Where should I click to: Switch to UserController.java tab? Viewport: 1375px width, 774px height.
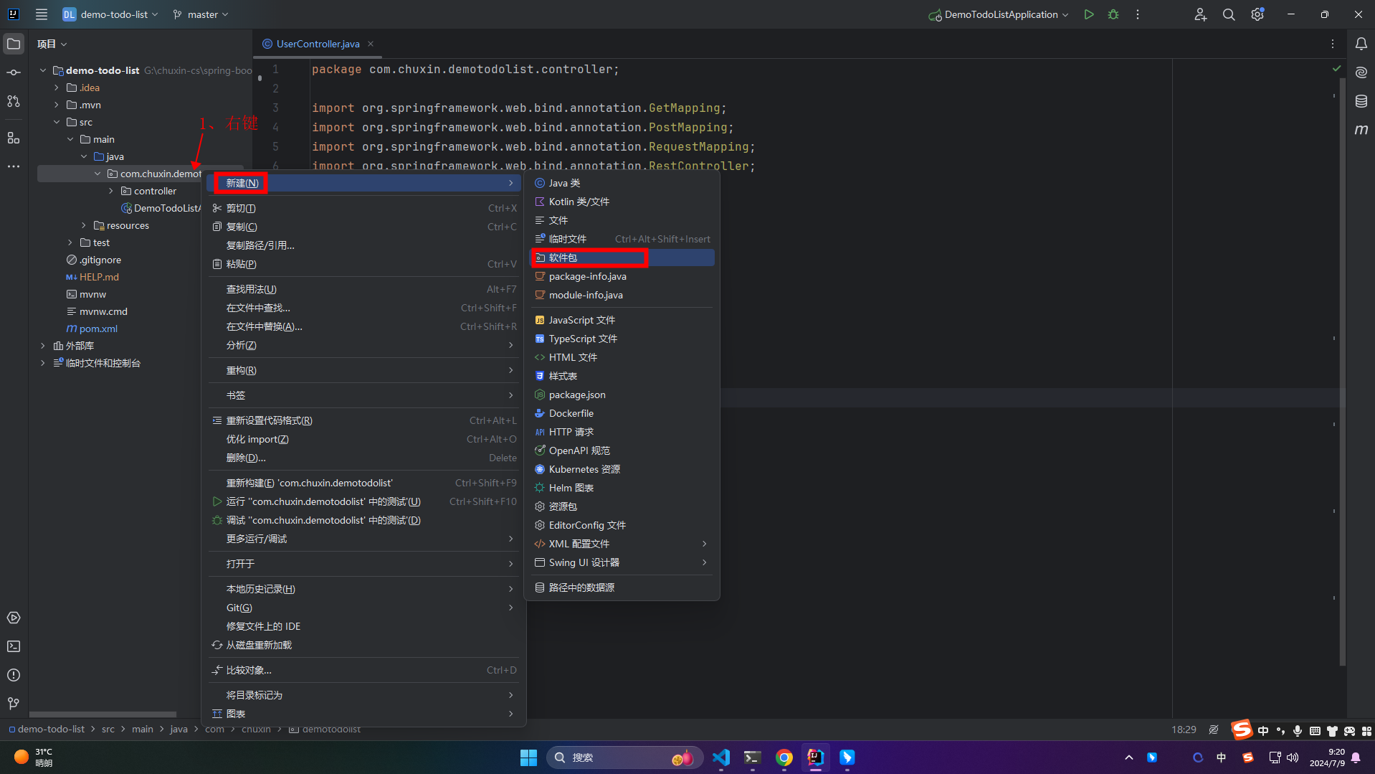pos(318,44)
